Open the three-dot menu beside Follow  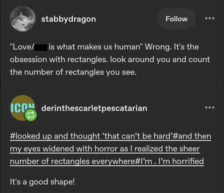pos(210,18)
